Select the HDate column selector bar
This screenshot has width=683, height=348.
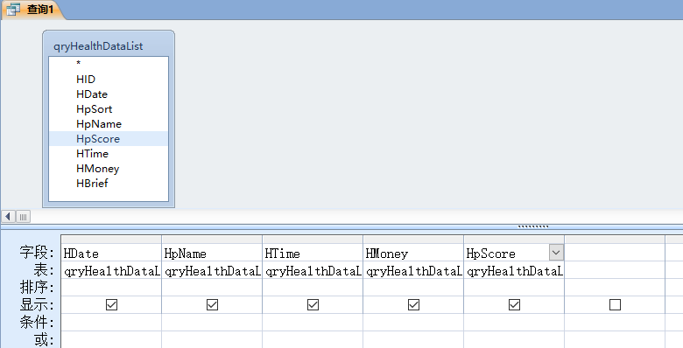[x=111, y=240]
